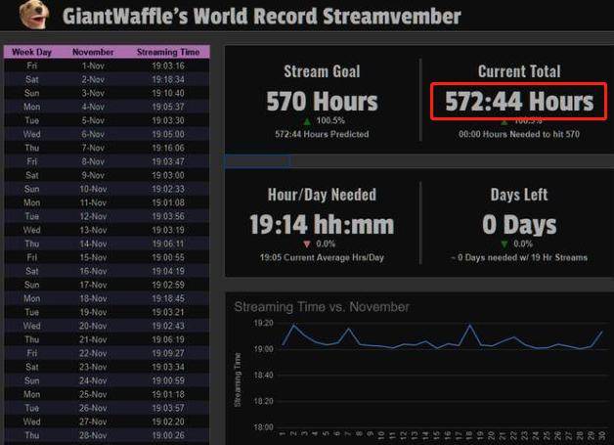Screen dimensions: 614x445
Task: Click the green arrow below 572:44 Hours
Action: 505,121
